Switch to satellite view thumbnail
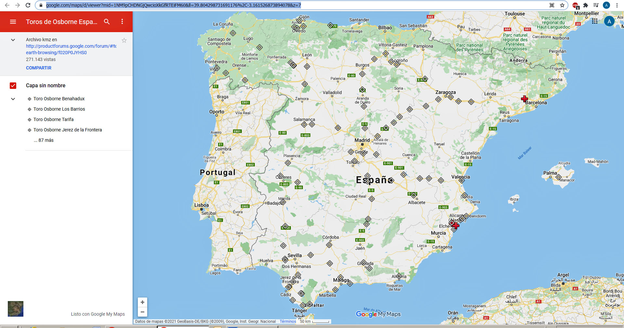Viewport: 624px width, 328px height. tap(16, 309)
